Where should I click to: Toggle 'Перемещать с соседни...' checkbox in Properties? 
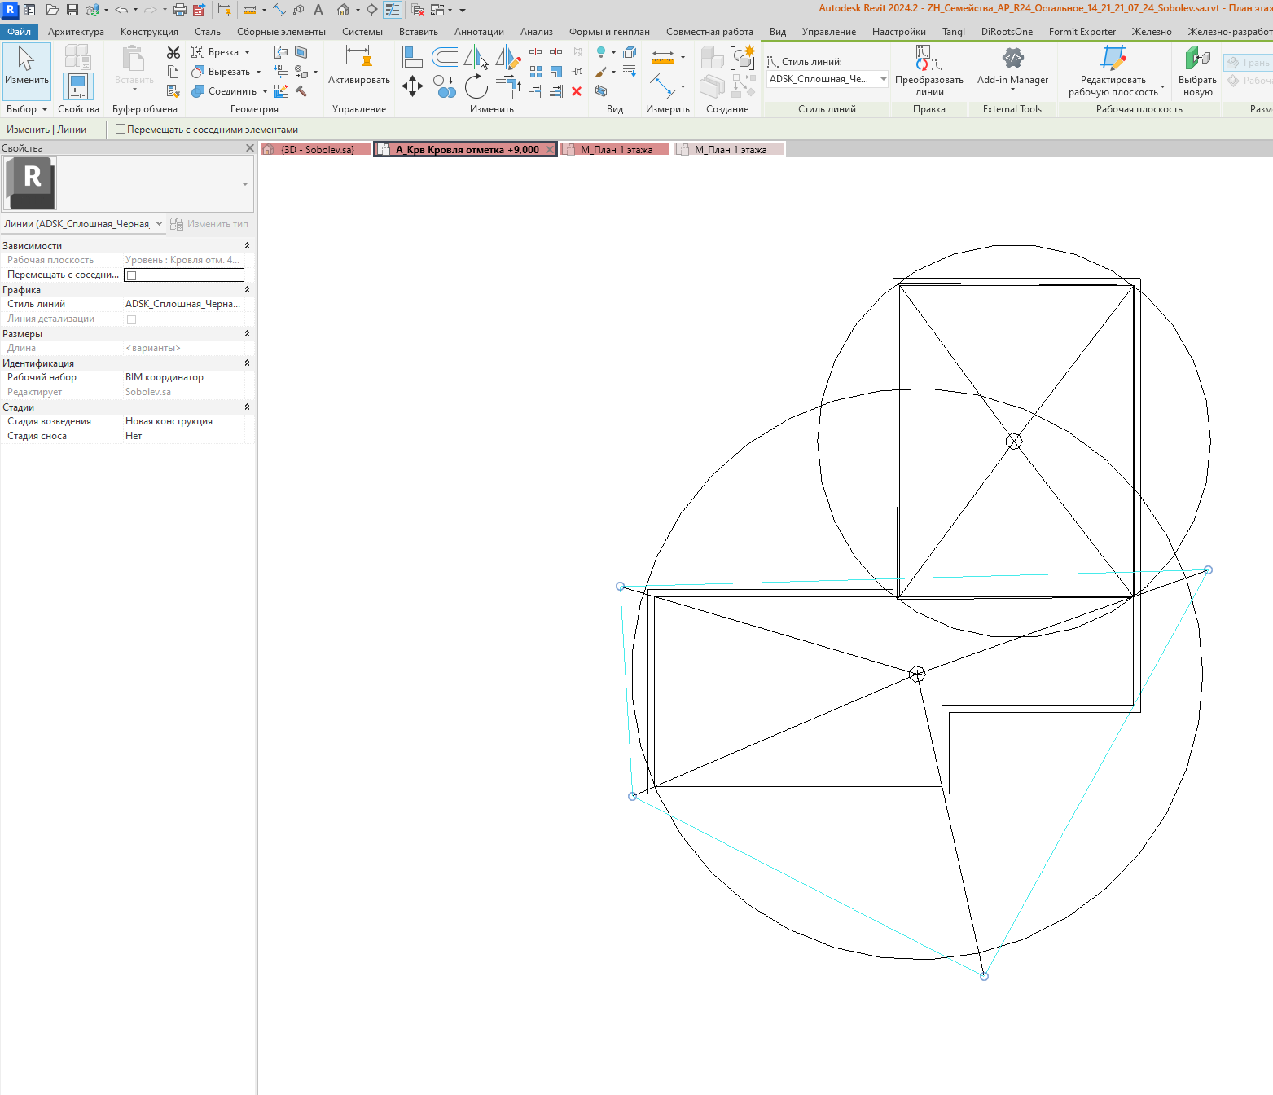click(x=131, y=275)
